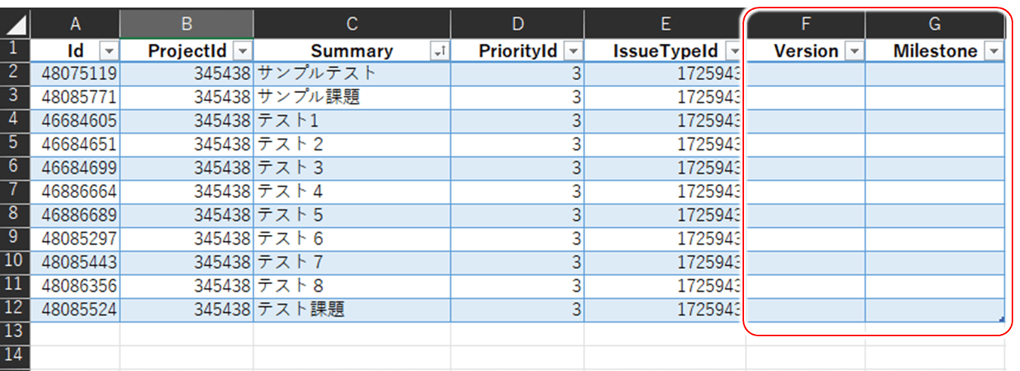Expand the PriorityId filter dropdown

pyautogui.click(x=574, y=51)
